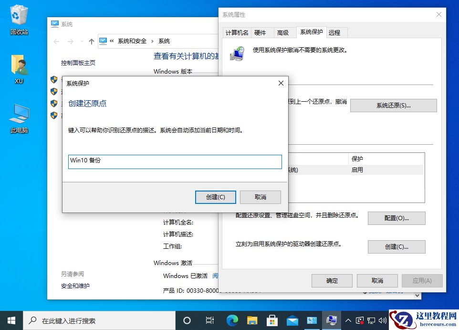459x330 pixels.
Task: Click the Cortana circle icon on the taskbar
Action: pos(187,320)
